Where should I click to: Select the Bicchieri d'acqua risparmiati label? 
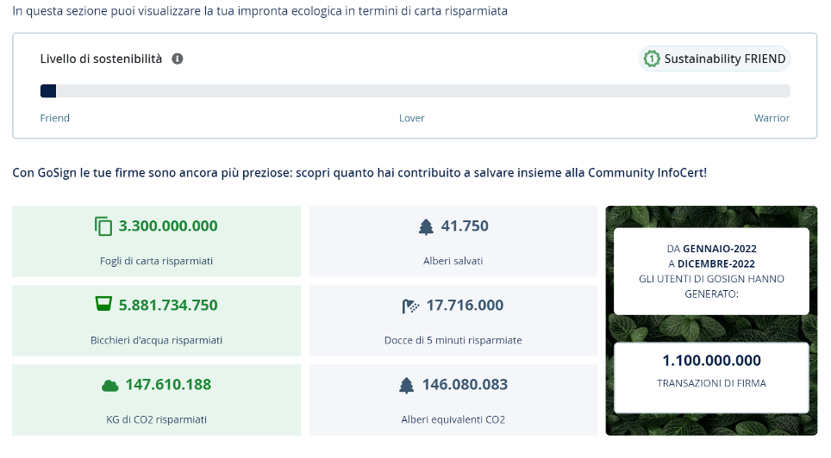click(x=156, y=340)
